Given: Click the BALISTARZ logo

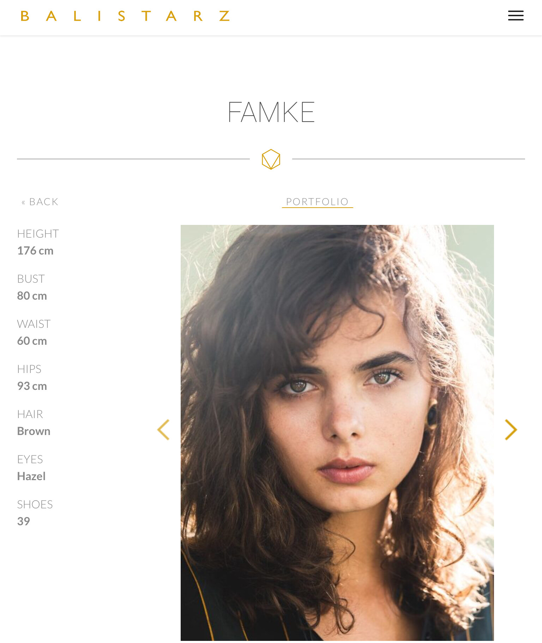Looking at the screenshot, I should 125,16.
